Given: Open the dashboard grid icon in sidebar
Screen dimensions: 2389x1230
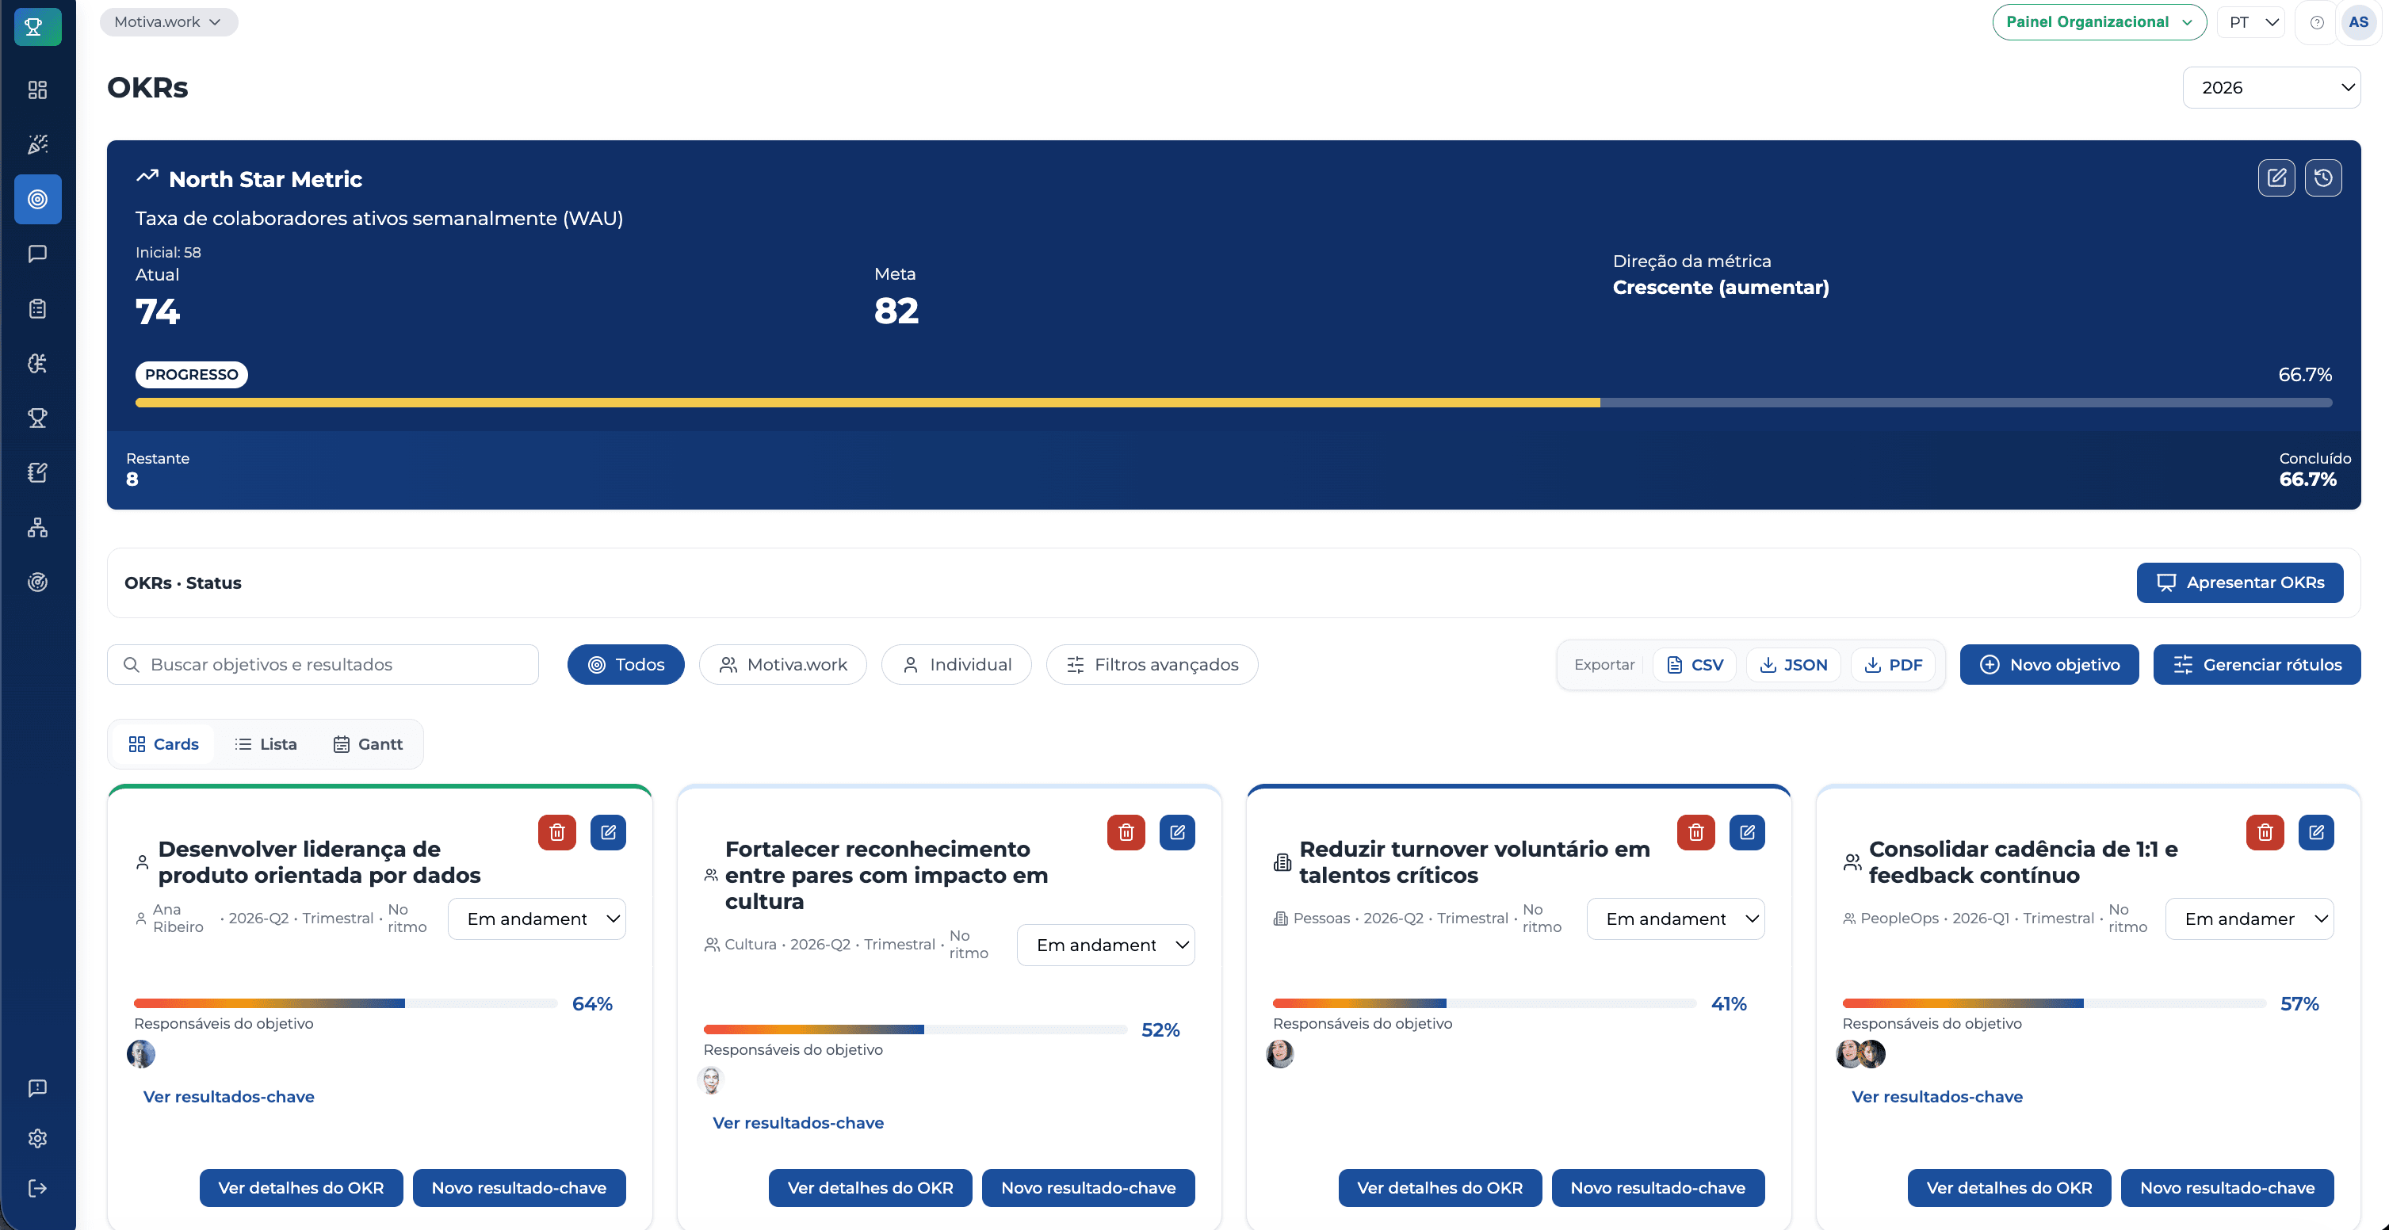Looking at the screenshot, I should [37, 90].
